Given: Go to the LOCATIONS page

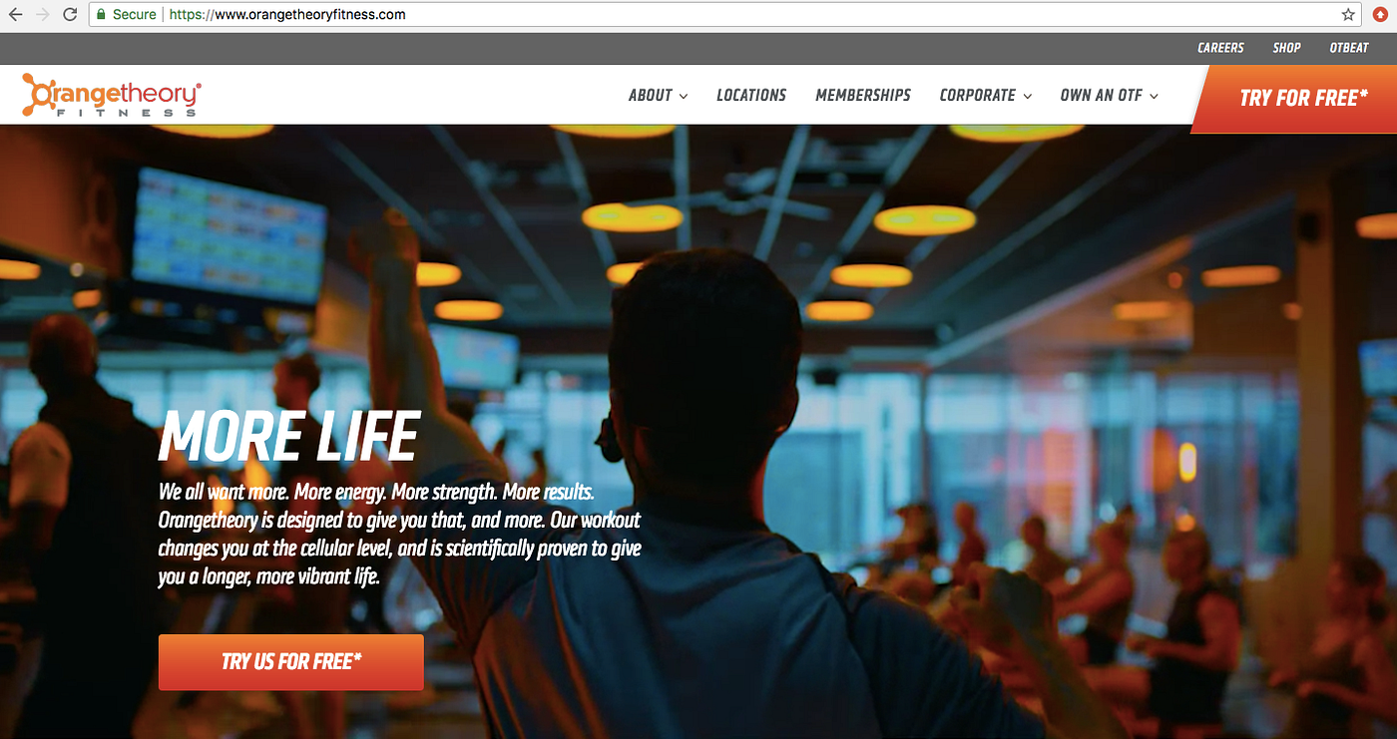Looking at the screenshot, I should [751, 96].
